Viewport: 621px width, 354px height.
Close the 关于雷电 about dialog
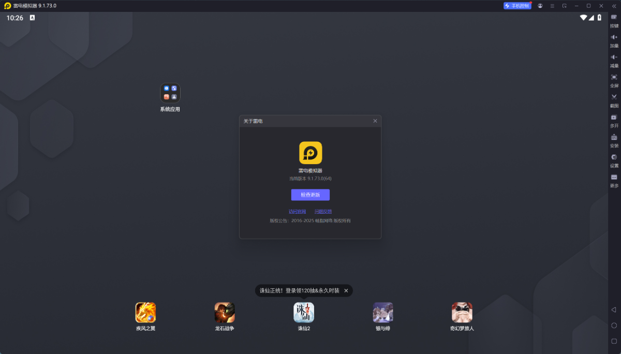375,121
